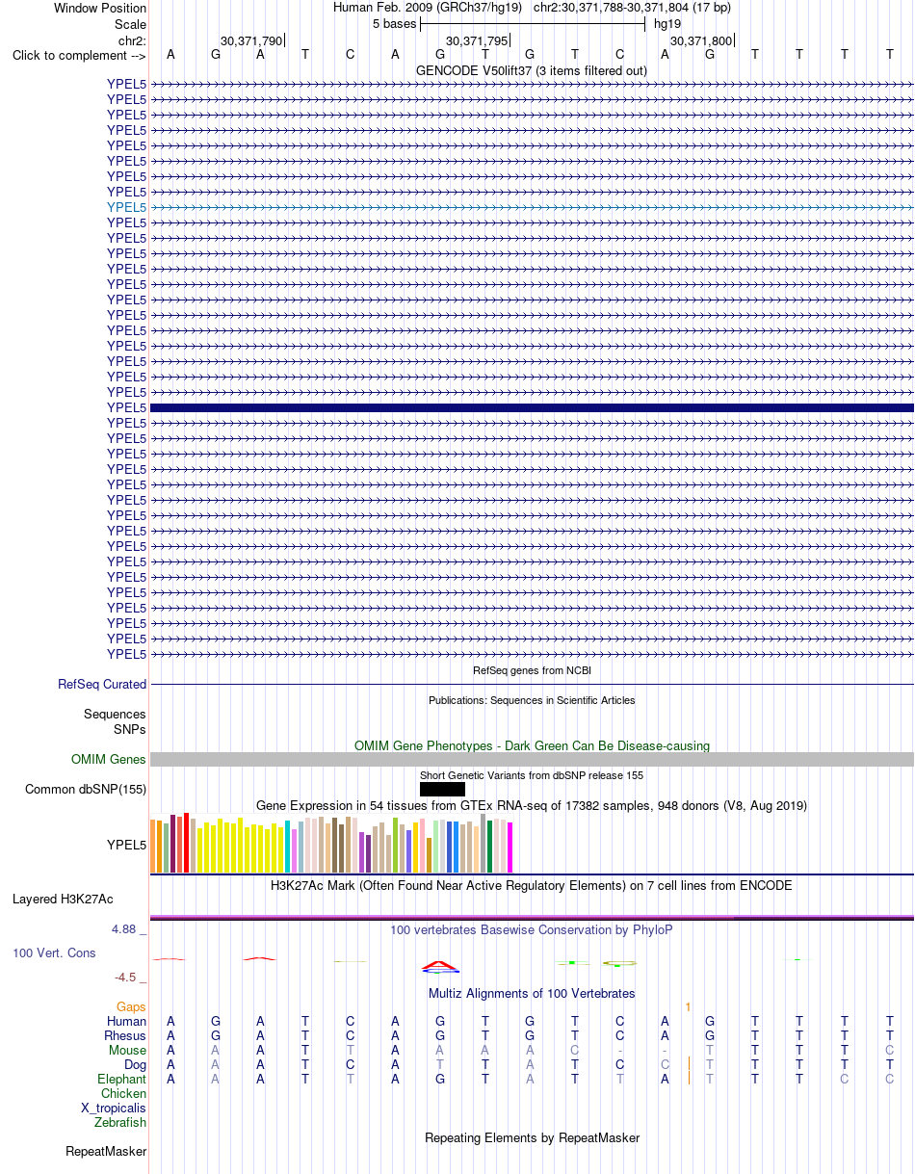Select the Zebrafish alignment row label
Viewport: 915px width, 1174px height.
[120, 1123]
